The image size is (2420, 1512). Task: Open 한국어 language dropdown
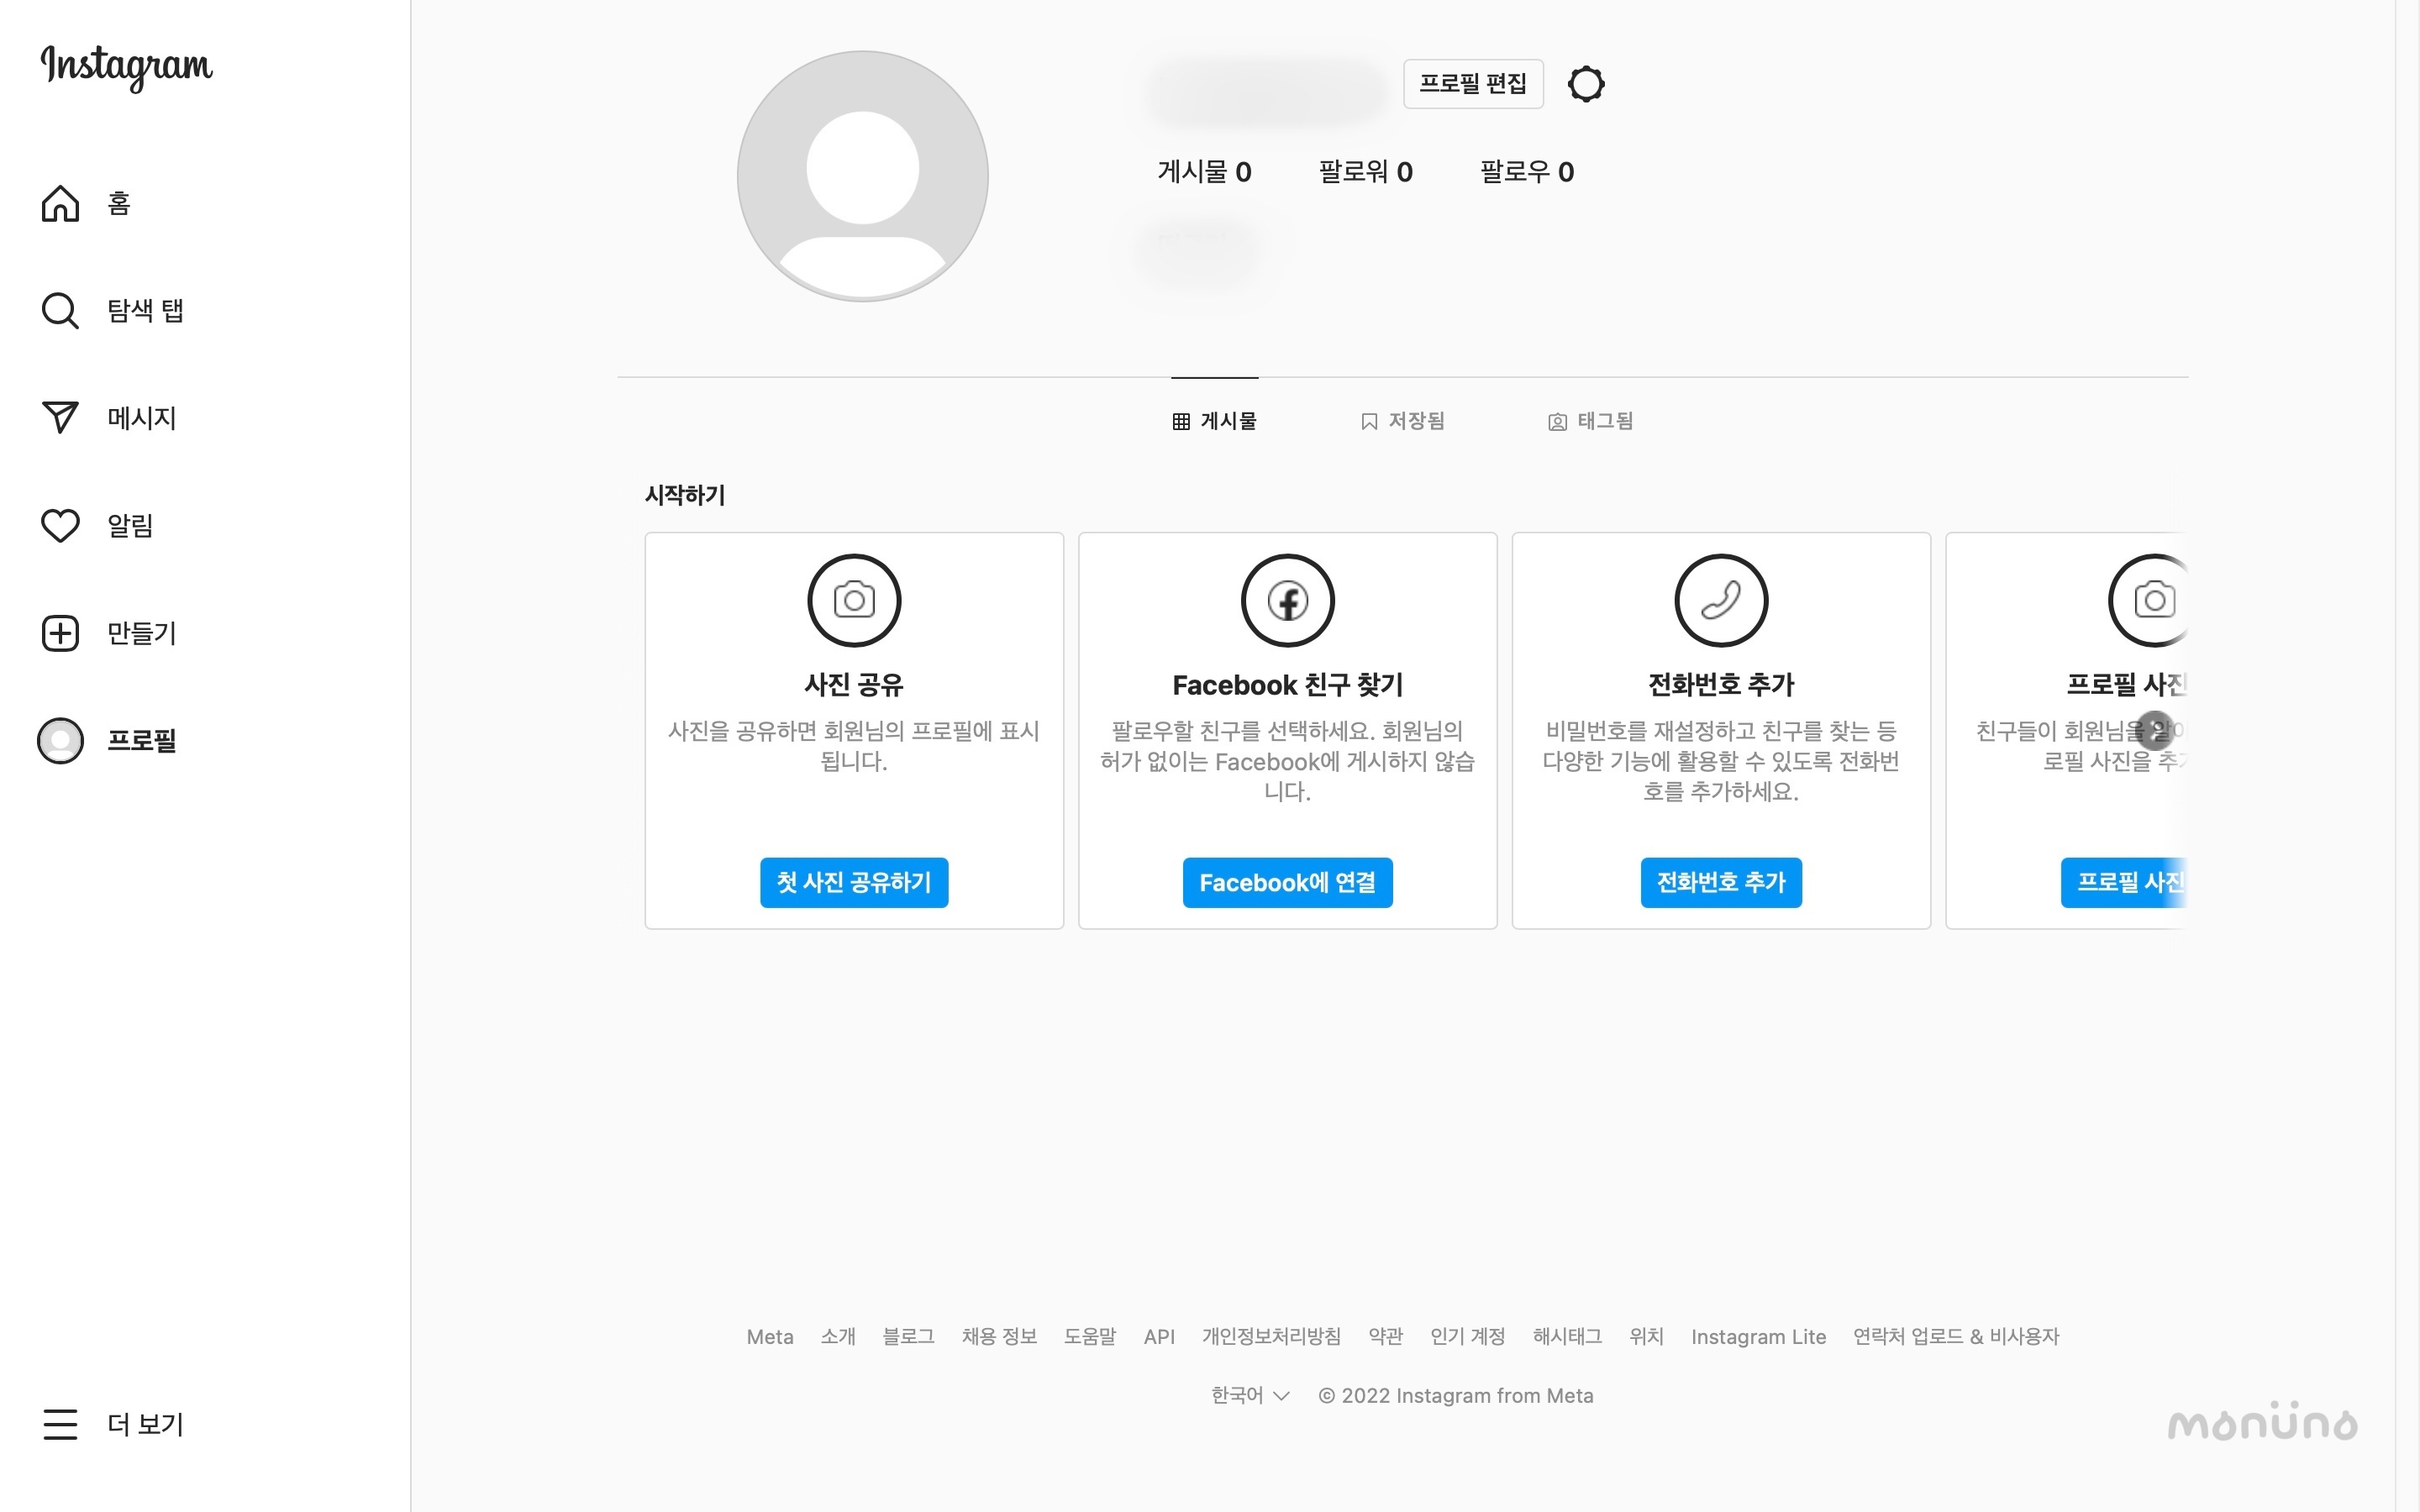coord(1250,1395)
